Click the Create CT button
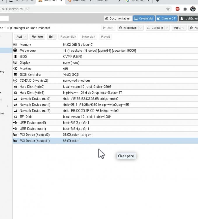This screenshot has width=198, height=219. [x=167, y=18]
